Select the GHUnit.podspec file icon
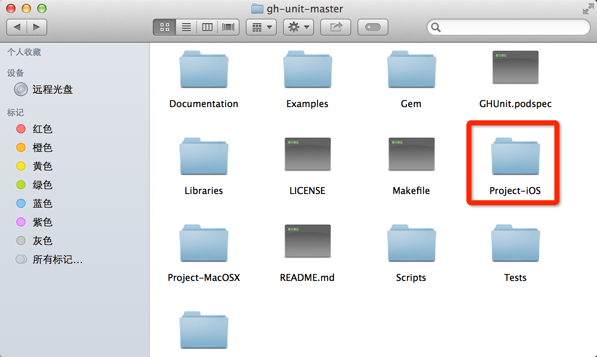Screen dimensions: 597x357 pyautogui.click(x=516, y=67)
